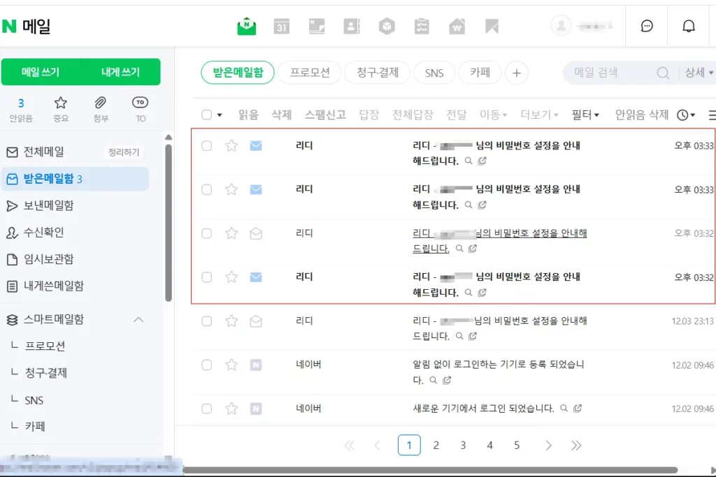Open the notification bell

coord(689,26)
